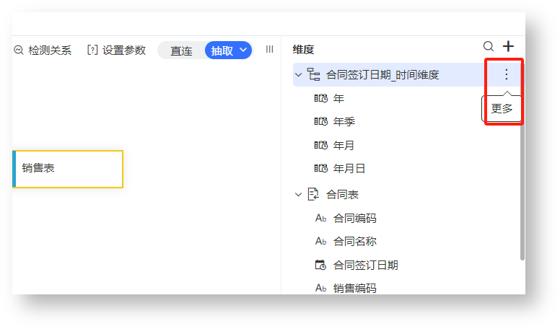Select the 销售表 table node

coord(68,169)
